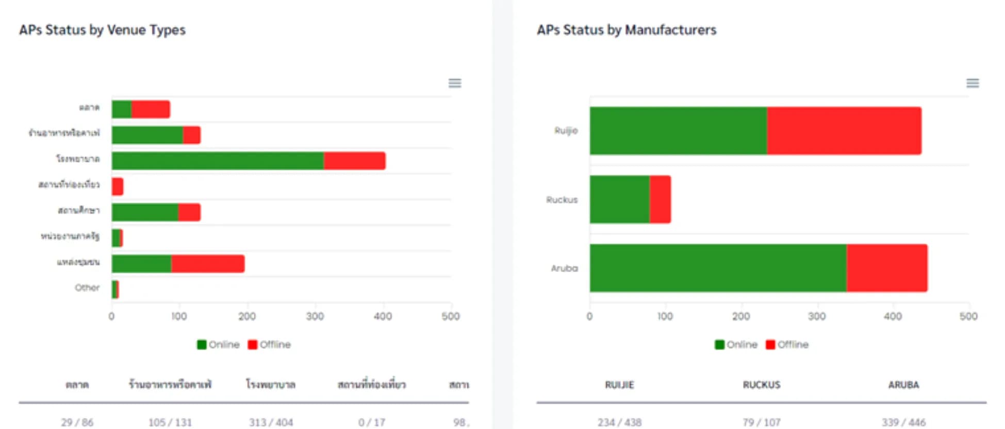Click the ร้านอาหารหรือคาเฟ่ column header in table
Viewport: 1005px width, 429px height.
170,385
